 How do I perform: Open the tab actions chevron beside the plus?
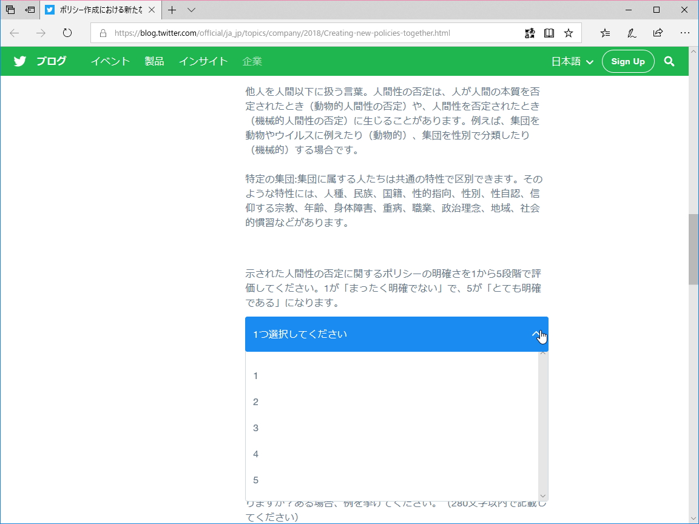click(x=191, y=10)
